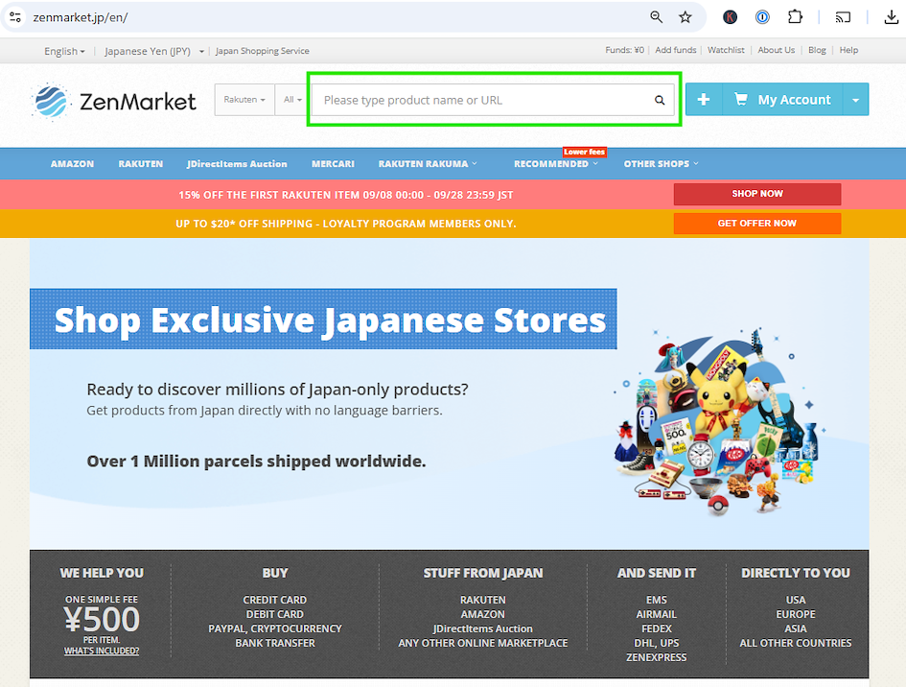Open the JDirectItems Auction tab
Viewport: 906px width, 687px height.
click(x=237, y=164)
